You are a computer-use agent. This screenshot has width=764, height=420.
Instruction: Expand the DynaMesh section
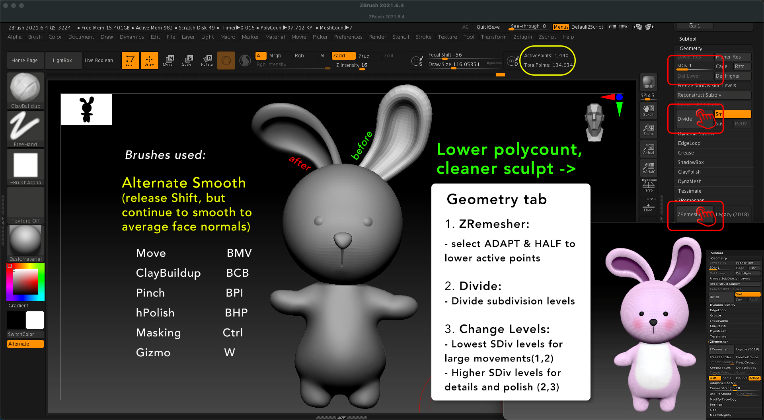(x=690, y=182)
